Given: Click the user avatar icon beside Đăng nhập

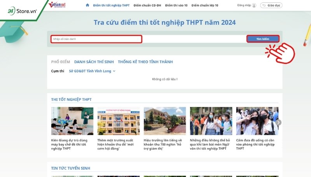Looking at the screenshot, I should [254, 5].
